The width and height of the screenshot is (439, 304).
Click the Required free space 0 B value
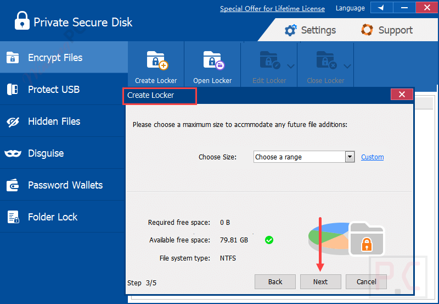pos(225,223)
